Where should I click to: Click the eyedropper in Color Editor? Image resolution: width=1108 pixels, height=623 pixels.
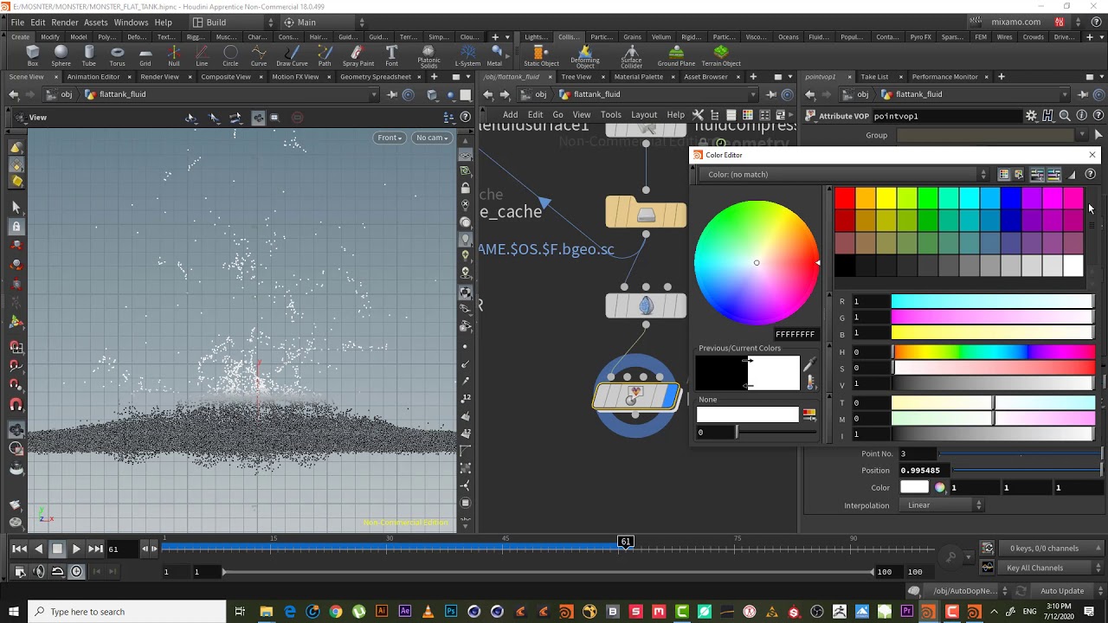coord(809,365)
